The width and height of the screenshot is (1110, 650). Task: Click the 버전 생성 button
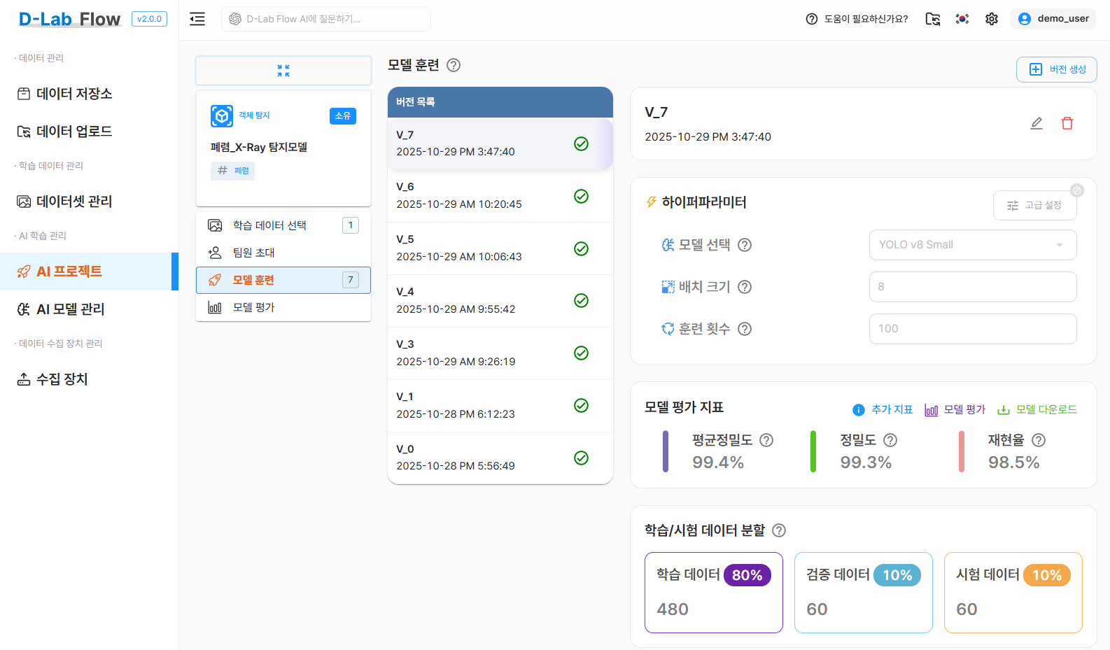(1057, 69)
